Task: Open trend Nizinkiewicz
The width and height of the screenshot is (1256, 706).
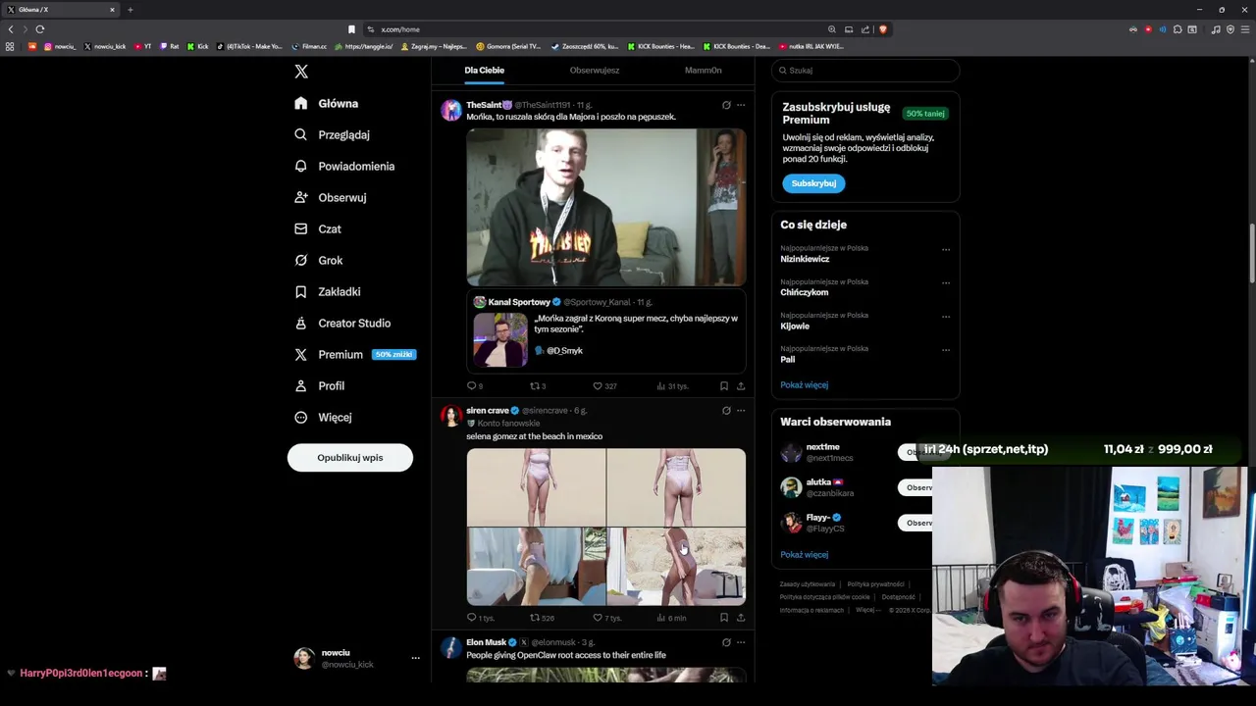Action: pyautogui.click(x=805, y=259)
